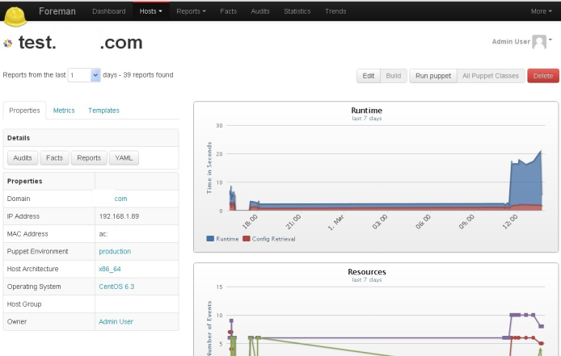561x356 pixels.
Task: Click the Foreman yellow helmet logo
Action: click(x=15, y=16)
